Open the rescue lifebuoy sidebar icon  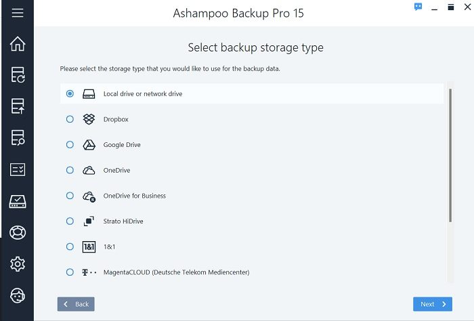[18, 232]
